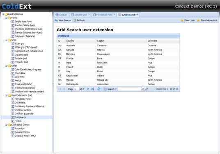220x154 pixels.
Task: Collapse the left navigation panel splitter
Action: pyautogui.click(x=53, y=83)
